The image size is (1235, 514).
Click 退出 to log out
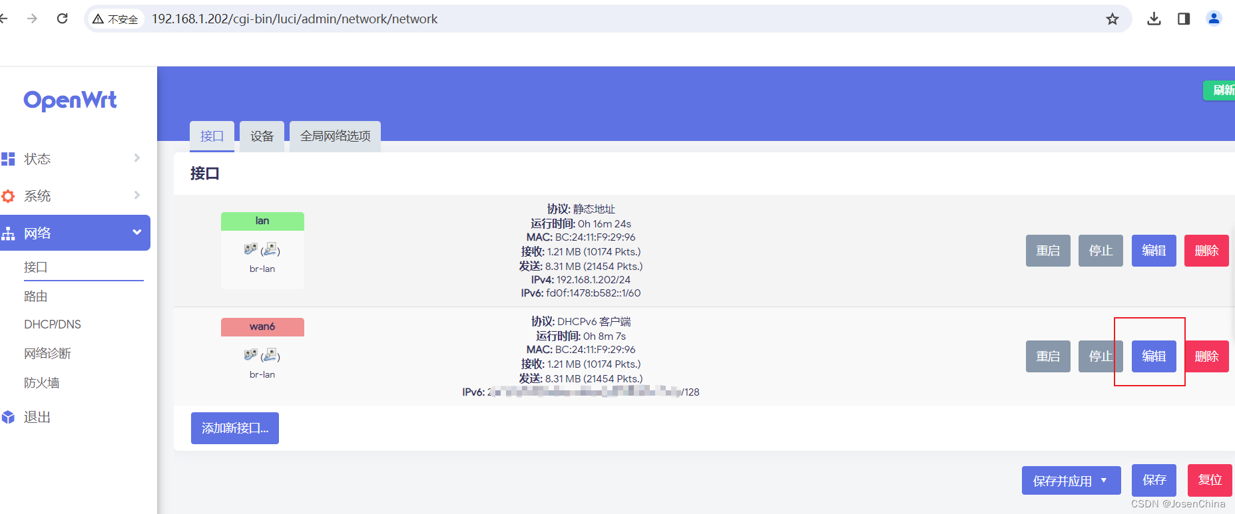click(x=37, y=417)
